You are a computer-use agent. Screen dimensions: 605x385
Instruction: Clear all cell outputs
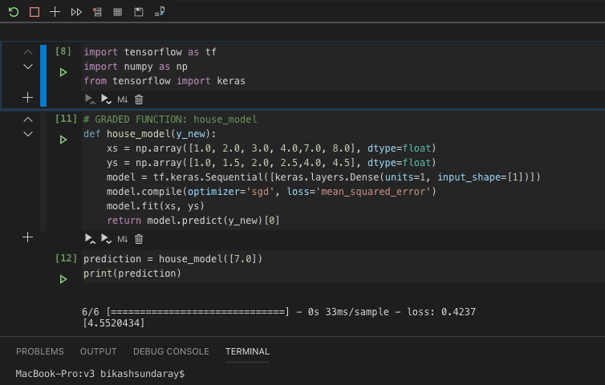[97, 12]
